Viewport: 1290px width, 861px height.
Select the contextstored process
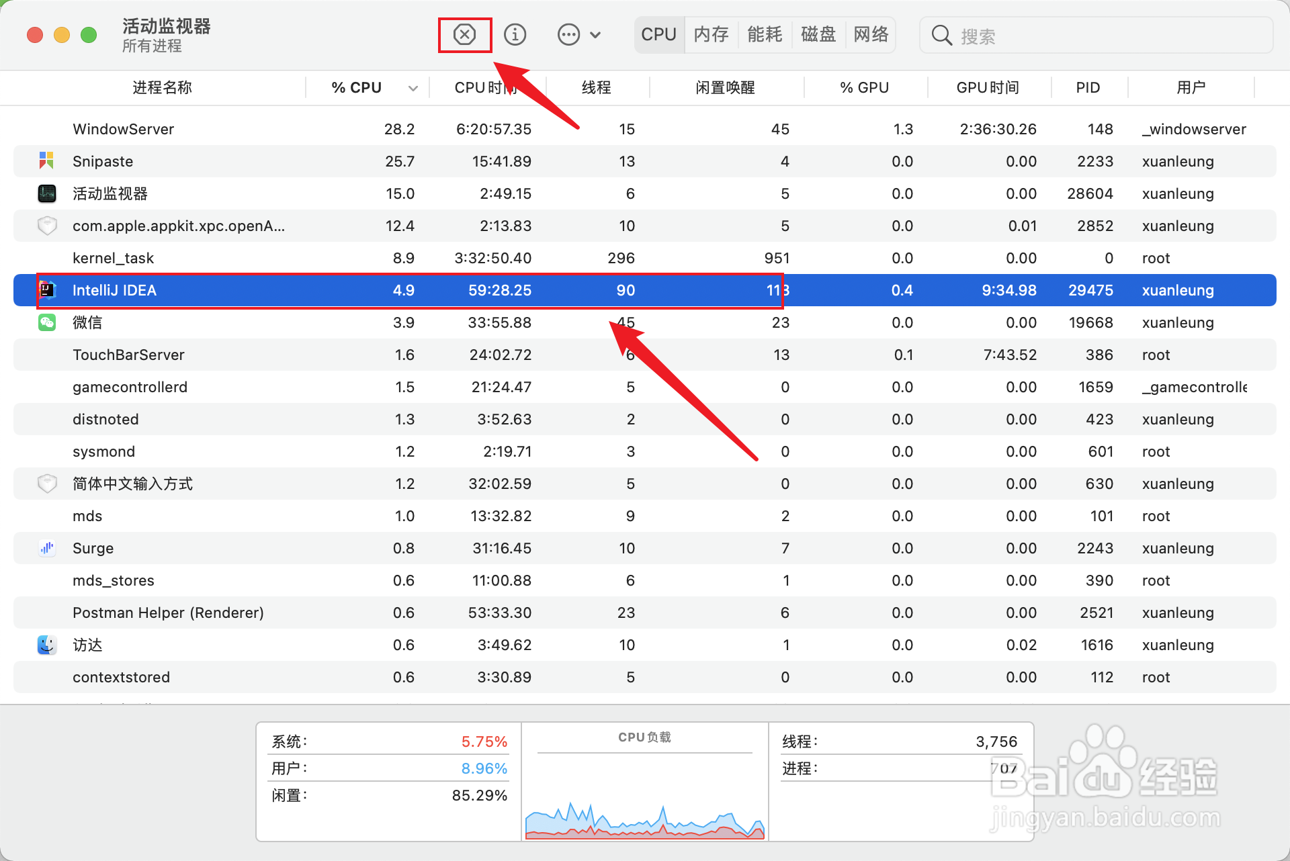point(121,677)
